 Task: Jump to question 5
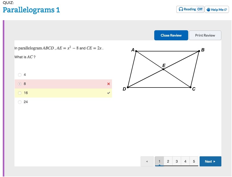[194, 161]
